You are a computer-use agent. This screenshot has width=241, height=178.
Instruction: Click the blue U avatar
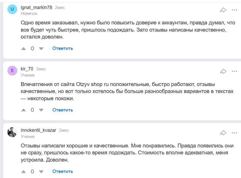[x=12, y=10]
